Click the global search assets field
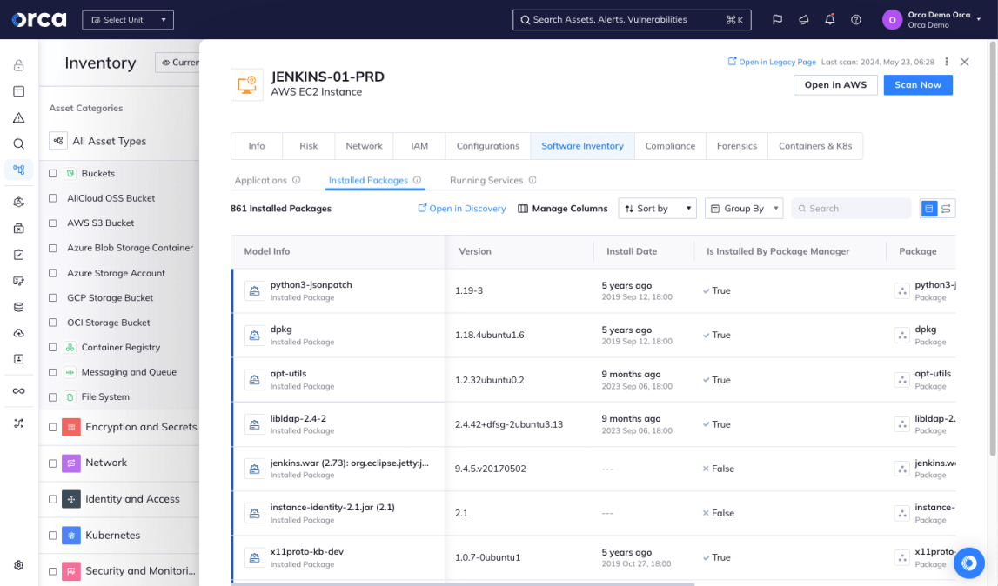The height and width of the screenshot is (586, 998). [632, 20]
